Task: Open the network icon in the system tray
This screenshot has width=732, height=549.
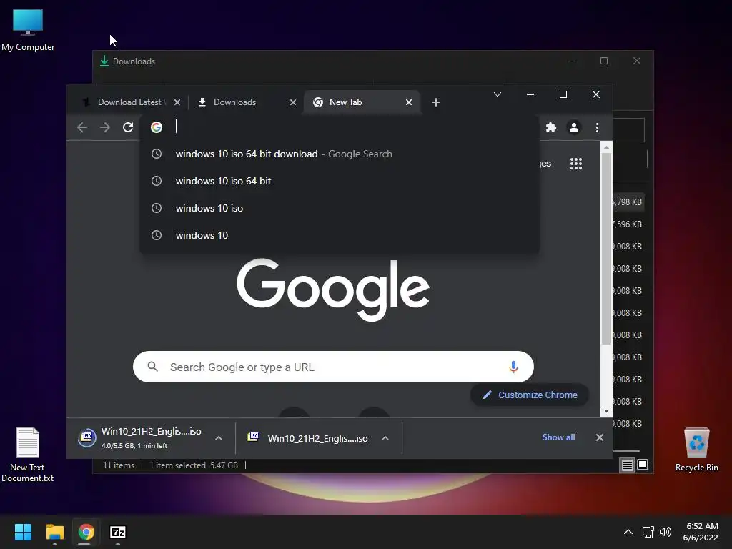Action: tap(648, 532)
